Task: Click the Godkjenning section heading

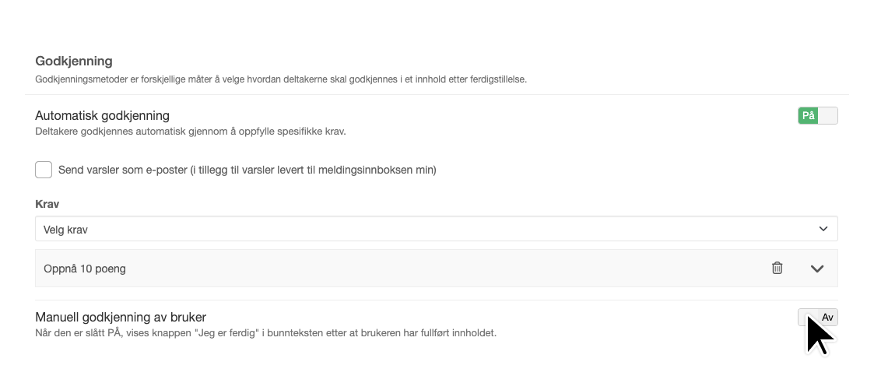Action: [x=74, y=61]
